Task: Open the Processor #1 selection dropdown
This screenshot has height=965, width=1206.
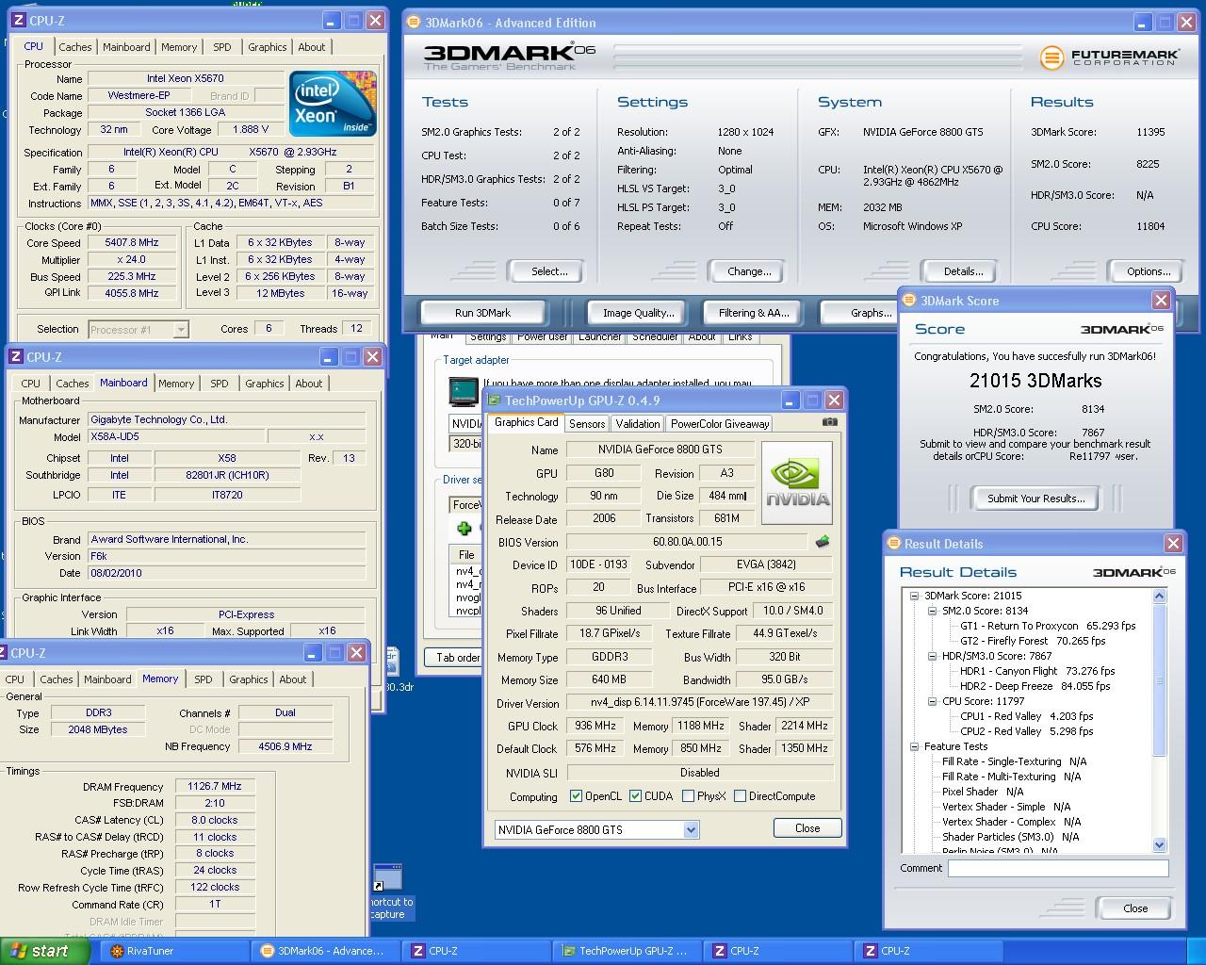Action: click(x=180, y=330)
